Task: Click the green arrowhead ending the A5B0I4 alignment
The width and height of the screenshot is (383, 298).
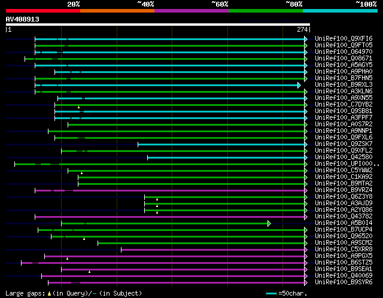Action: (269, 224)
